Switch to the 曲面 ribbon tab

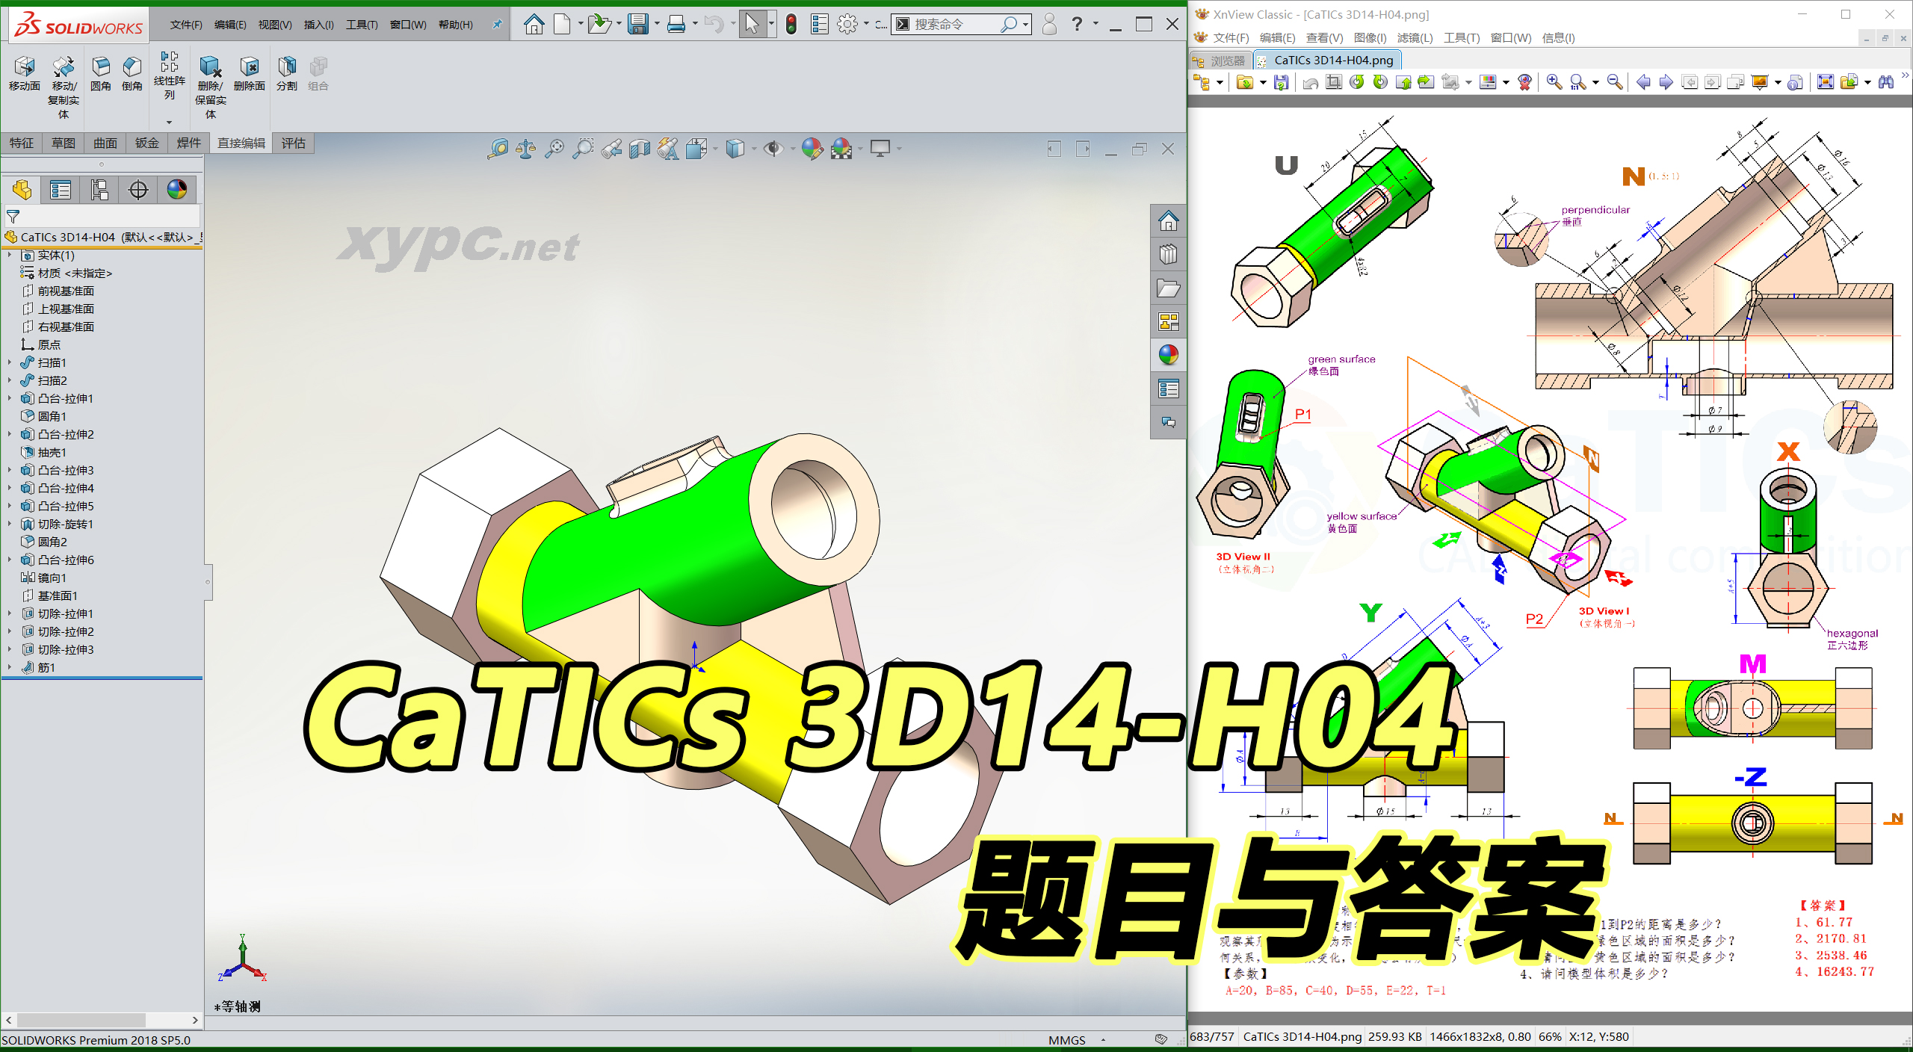tap(105, 143)
